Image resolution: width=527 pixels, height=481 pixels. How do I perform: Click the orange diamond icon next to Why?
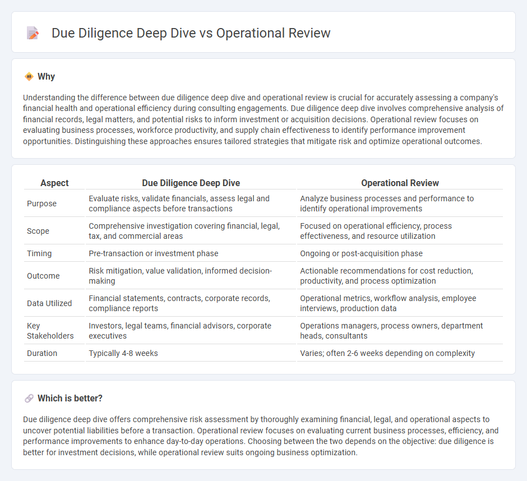pos(29,77)
